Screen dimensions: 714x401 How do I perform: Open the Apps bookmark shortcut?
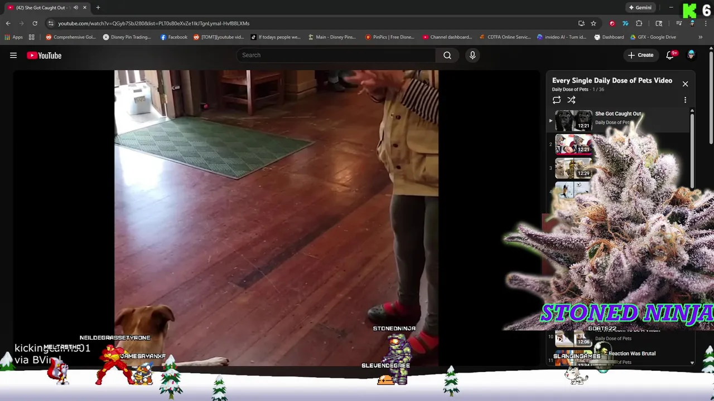pos(14,37)
